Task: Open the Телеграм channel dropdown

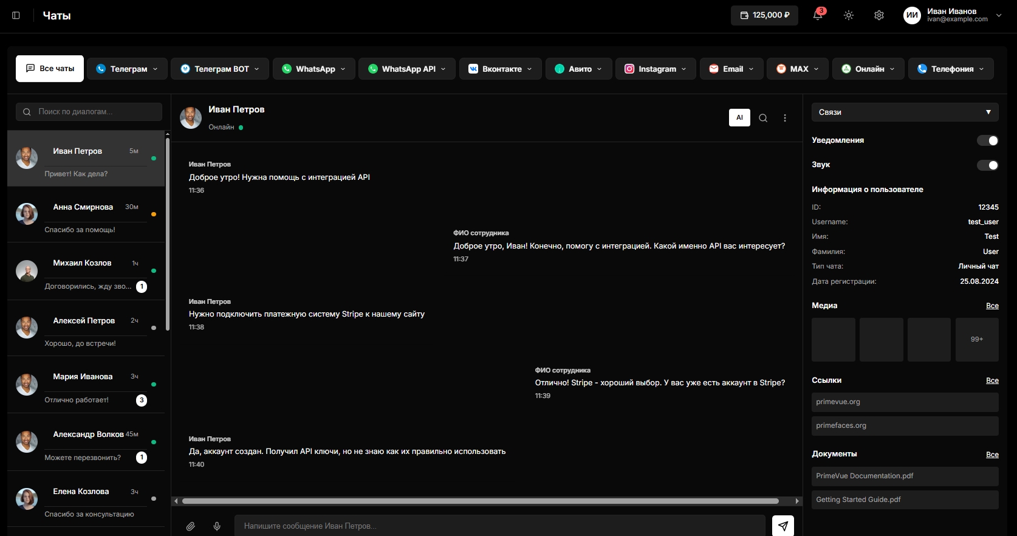Action: pyautogui.click(x=127, y=69)
